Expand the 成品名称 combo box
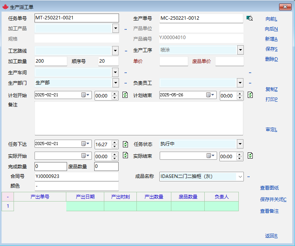 point(240,176)
